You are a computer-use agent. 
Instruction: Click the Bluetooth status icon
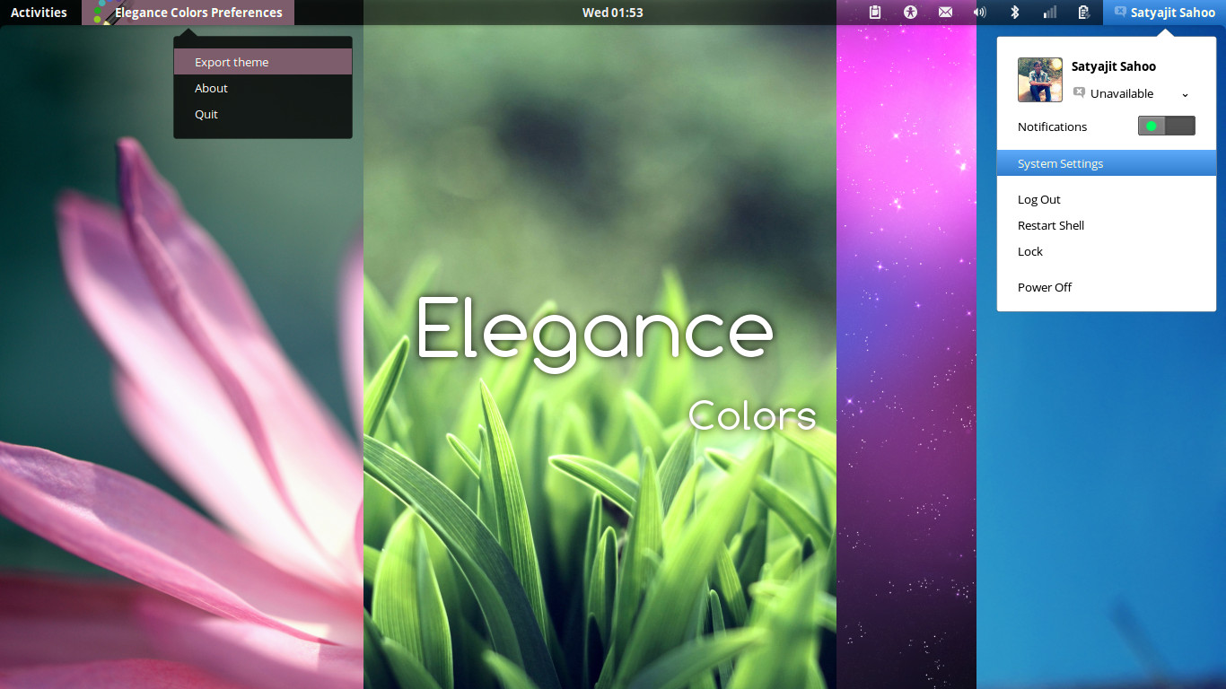point(1014,12)
